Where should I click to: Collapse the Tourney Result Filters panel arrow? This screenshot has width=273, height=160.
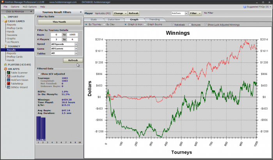coord(81,12)
